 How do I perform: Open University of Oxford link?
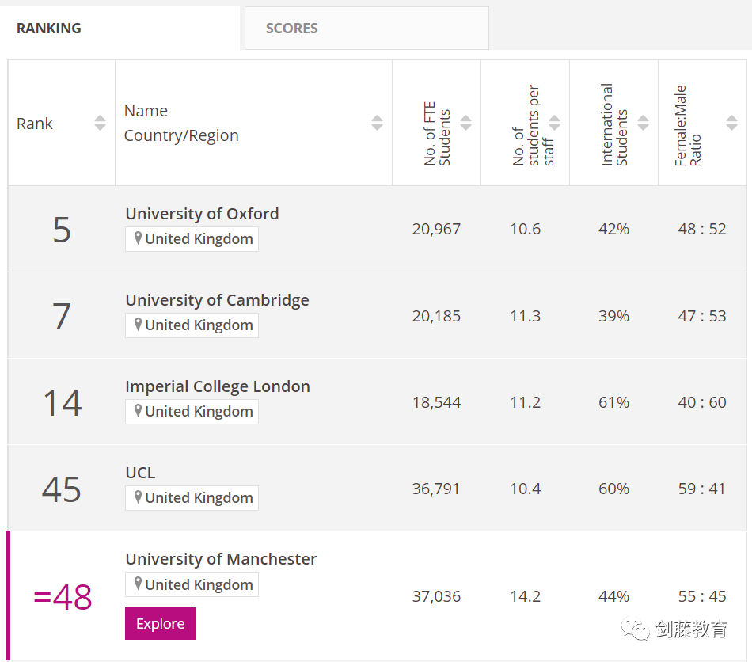pos(202,214)
